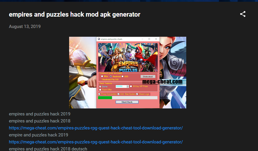Toggle the Gems checkbox
Image resolution: width=258 pixels, height=151 pixels.
point(100,87)
